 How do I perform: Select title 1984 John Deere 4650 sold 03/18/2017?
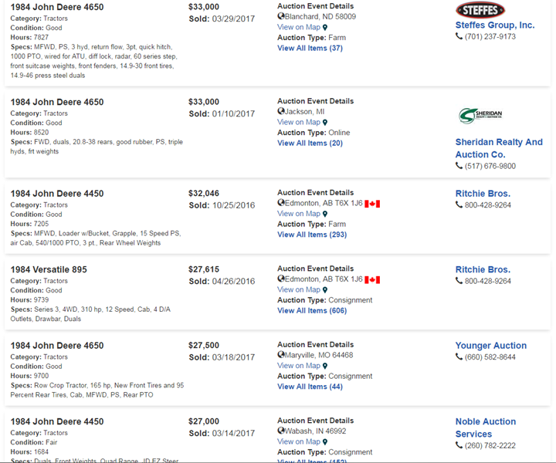57,346
